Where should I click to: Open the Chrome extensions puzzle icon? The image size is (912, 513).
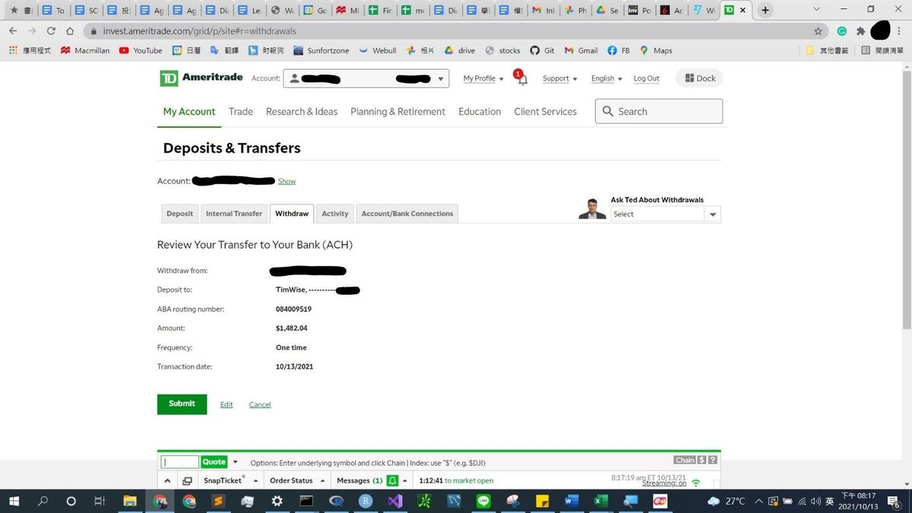point(860,31)
